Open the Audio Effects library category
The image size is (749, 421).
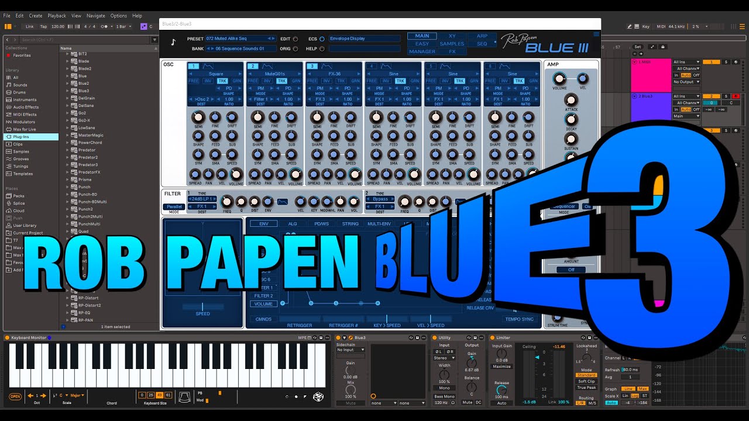26,107
